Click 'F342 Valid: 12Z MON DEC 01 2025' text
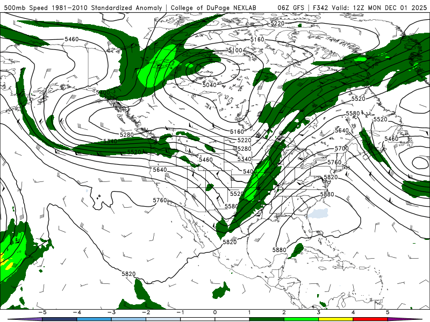The height and width of the screenshot is (322, 430). point(370,8)
